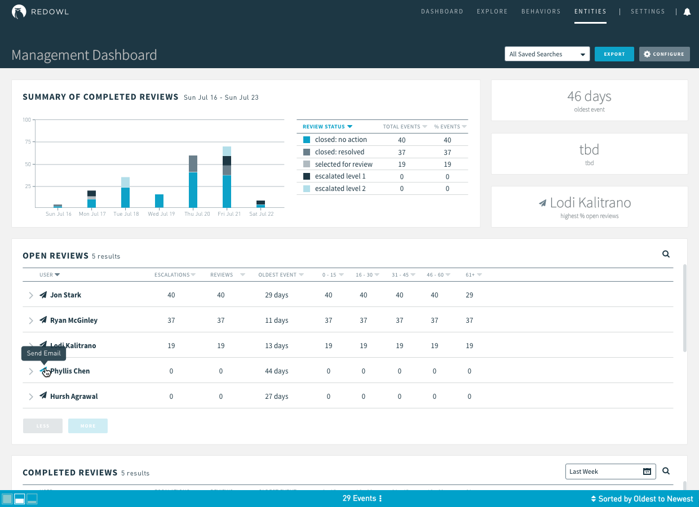Click the notification bell icon

(x=687, y=11)
